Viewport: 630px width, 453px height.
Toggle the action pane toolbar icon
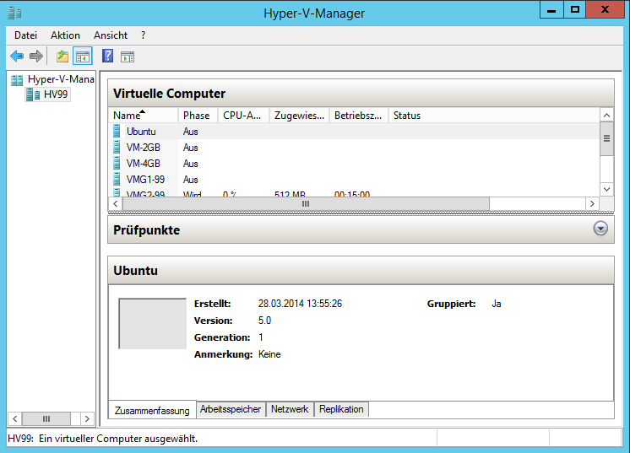tap(128, 57)
